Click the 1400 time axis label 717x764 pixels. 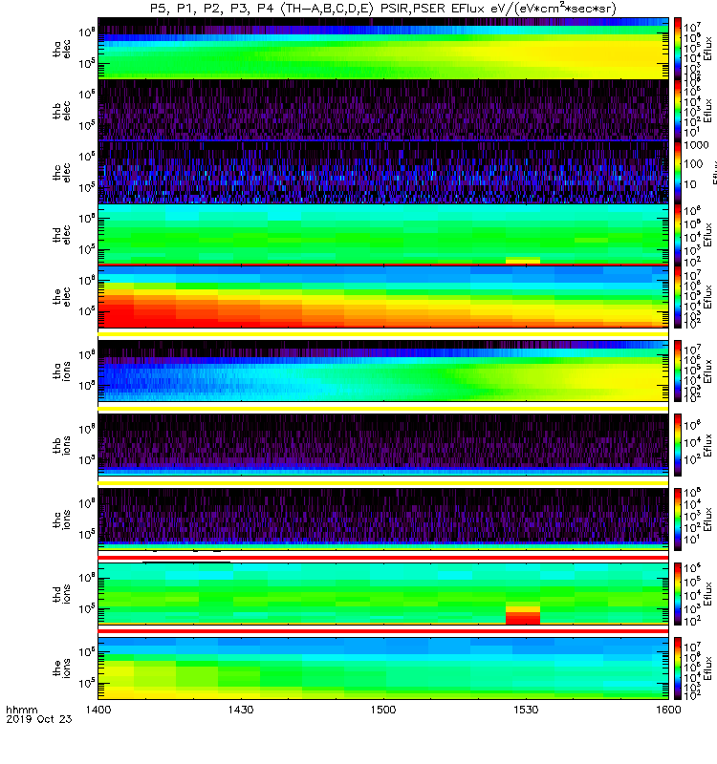[98, 710]
